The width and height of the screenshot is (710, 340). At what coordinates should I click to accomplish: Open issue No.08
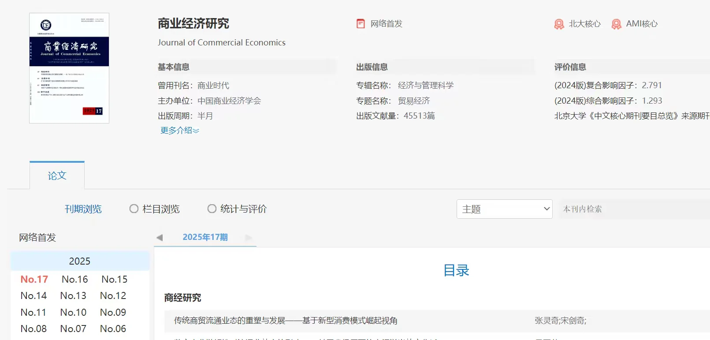tap(34, 329)
